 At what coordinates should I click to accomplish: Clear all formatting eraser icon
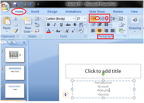[81, 31]
